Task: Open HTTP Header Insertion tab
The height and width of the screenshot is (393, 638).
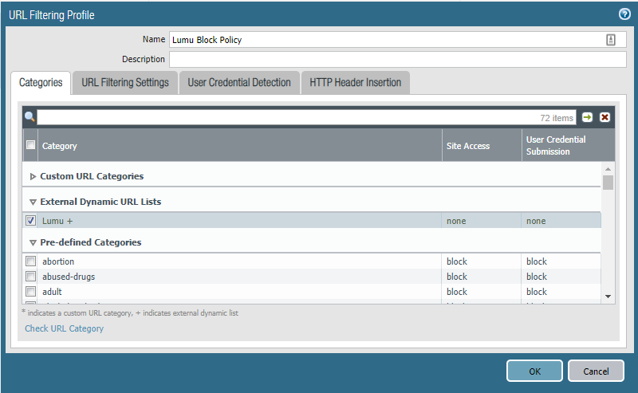Action: pyautogui.click(x=355, y=83)
